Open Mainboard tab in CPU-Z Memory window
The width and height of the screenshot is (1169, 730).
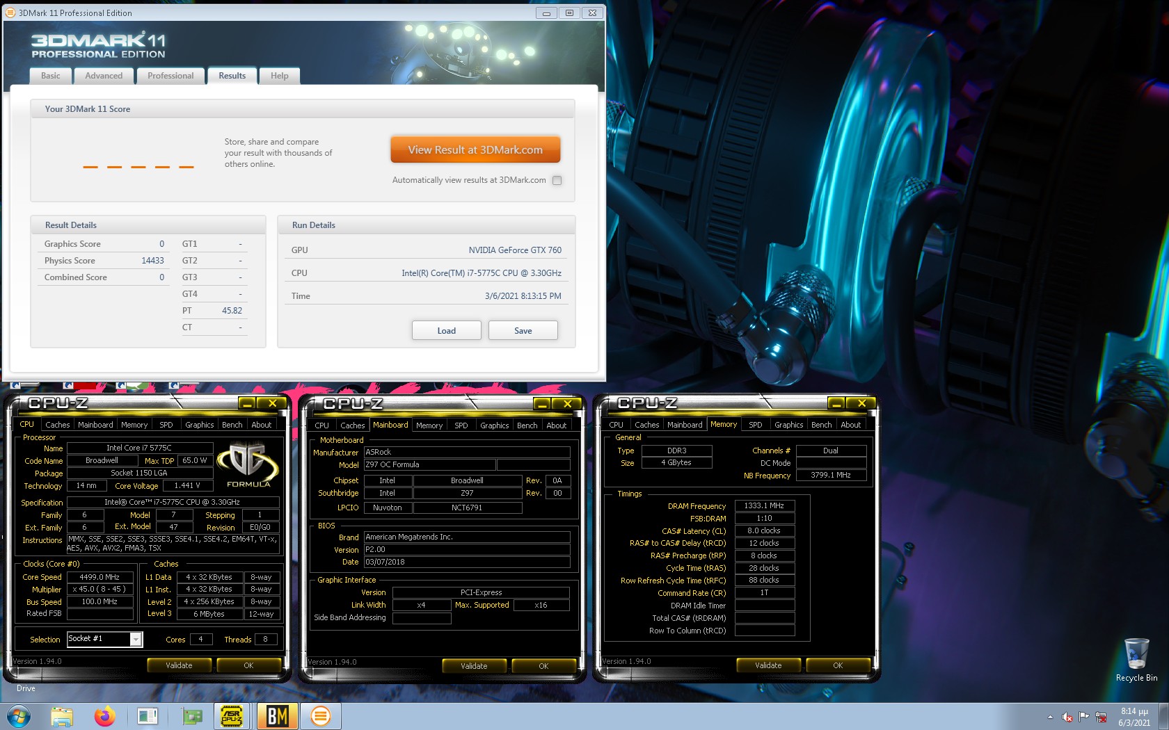pyautogui.click(x=685, y=425)
